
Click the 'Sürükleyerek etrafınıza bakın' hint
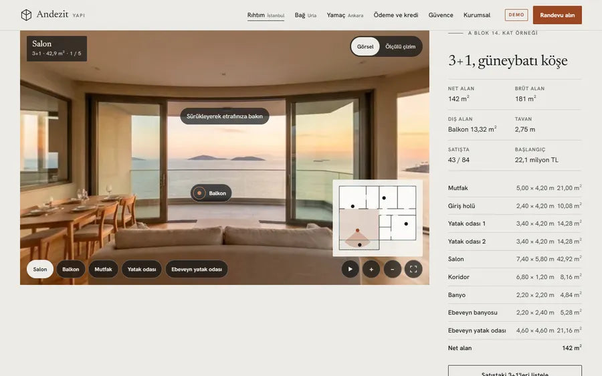pos(225,116)
